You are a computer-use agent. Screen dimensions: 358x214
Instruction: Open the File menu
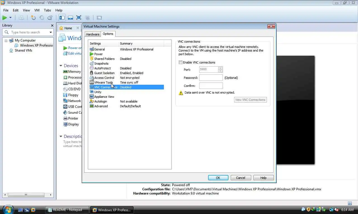pyautogui.click(x=6, y=10)
